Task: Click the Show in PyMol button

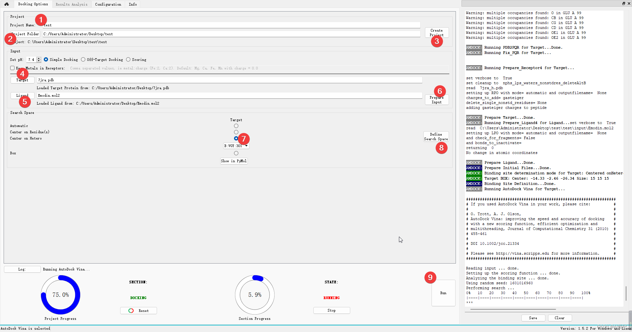Action: click(234, 161)
